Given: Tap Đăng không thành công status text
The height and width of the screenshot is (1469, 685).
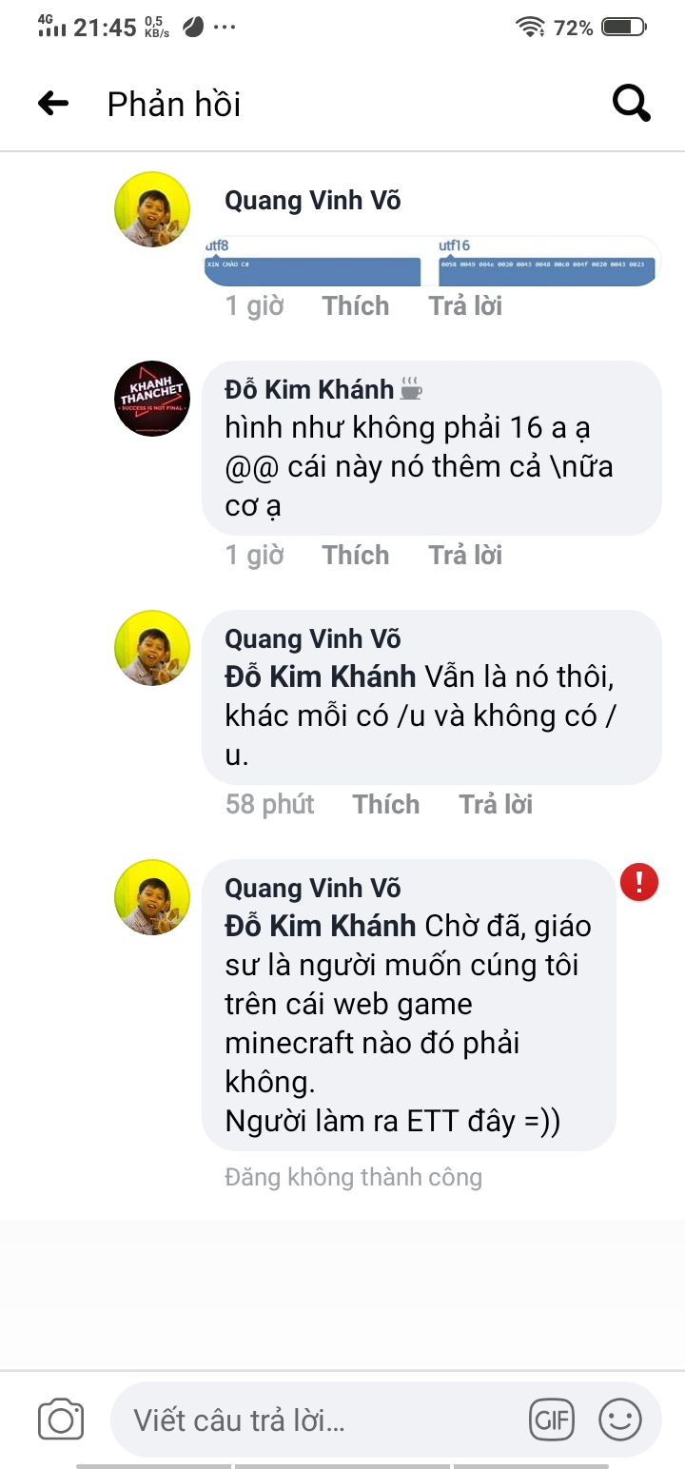Looking at the screenshot, I should coord(354,1178).
